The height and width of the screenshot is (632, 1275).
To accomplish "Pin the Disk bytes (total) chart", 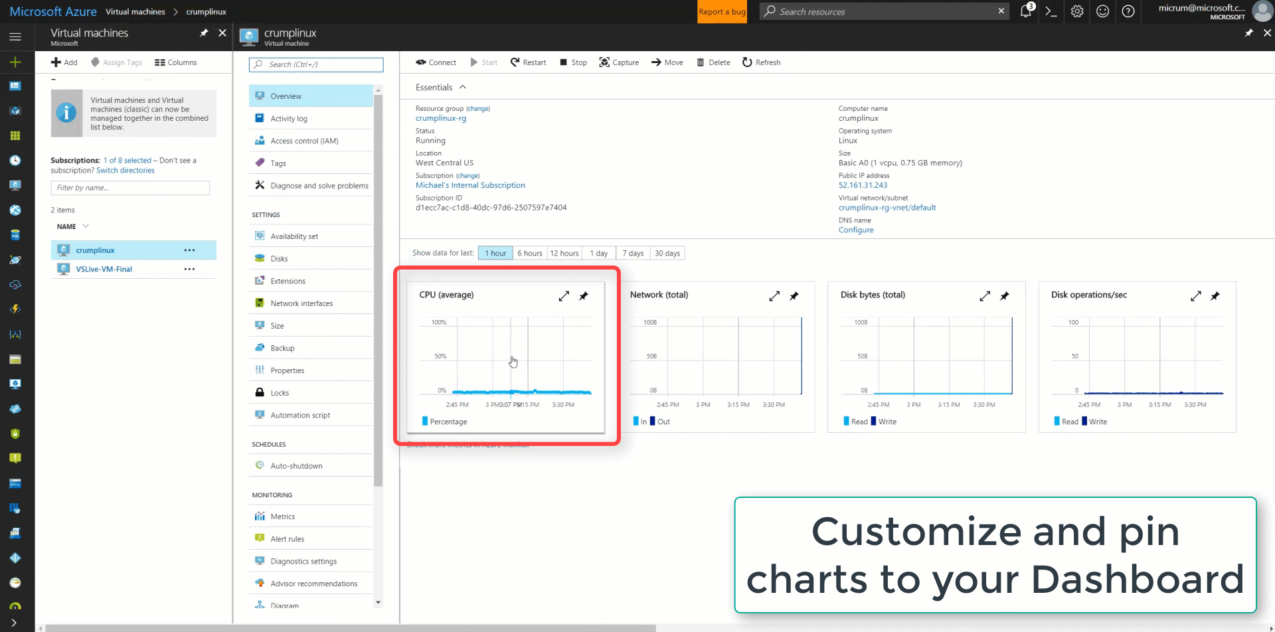I will 1005,296.
